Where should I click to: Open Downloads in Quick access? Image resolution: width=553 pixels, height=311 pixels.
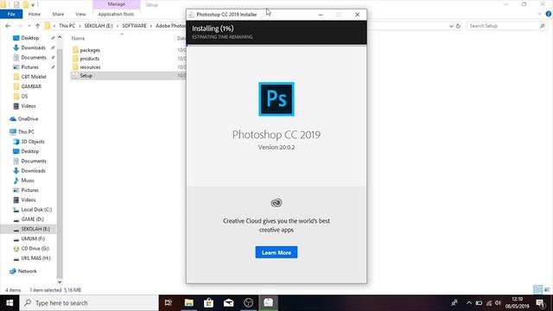point(33,48)
